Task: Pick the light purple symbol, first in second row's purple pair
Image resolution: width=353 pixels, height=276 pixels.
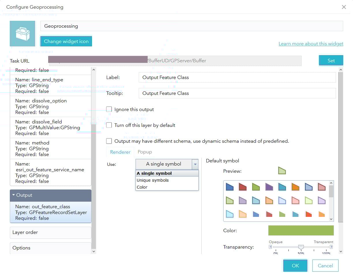Action: 243,200
